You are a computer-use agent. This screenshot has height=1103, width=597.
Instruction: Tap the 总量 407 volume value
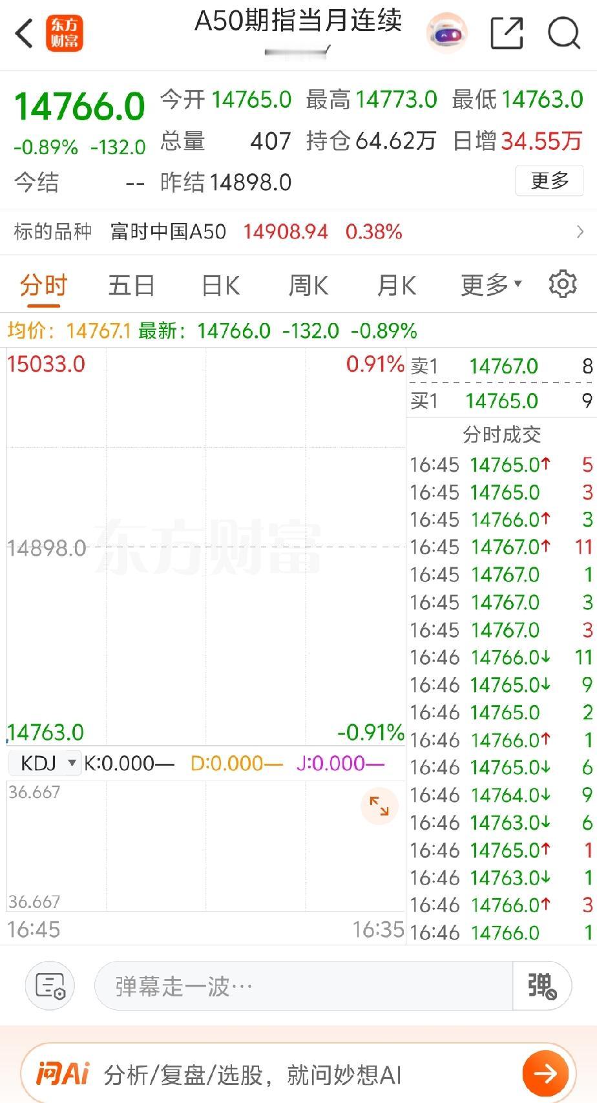coord(271,141)
